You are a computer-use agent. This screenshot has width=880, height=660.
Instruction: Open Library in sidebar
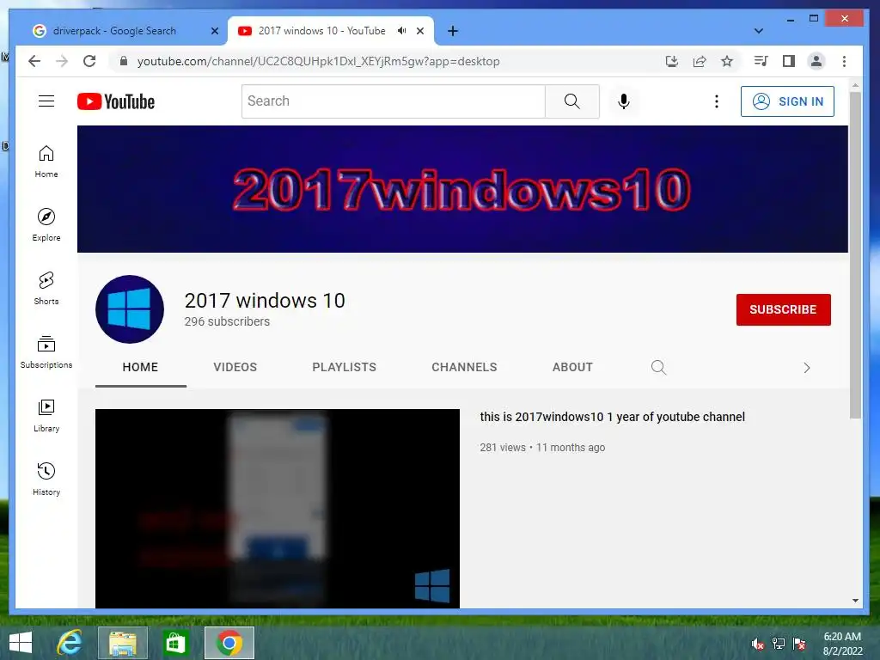point(46,415)
